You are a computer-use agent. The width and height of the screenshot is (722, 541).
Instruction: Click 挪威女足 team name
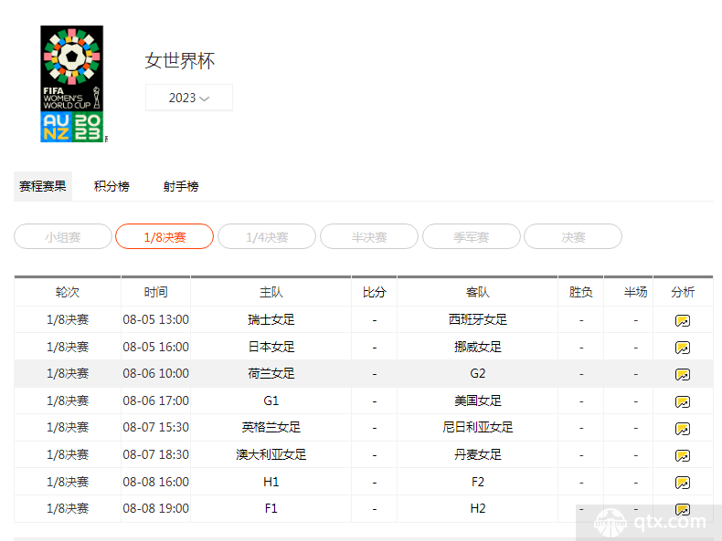[477, 347]
